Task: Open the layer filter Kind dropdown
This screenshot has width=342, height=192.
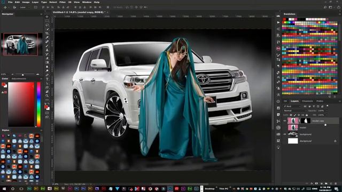Action: pos(292,106)
